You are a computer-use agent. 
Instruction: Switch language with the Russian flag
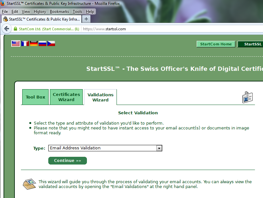point(42,43)
